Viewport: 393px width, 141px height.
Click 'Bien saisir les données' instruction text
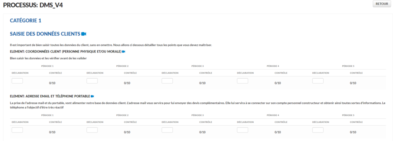coord(48,58)
